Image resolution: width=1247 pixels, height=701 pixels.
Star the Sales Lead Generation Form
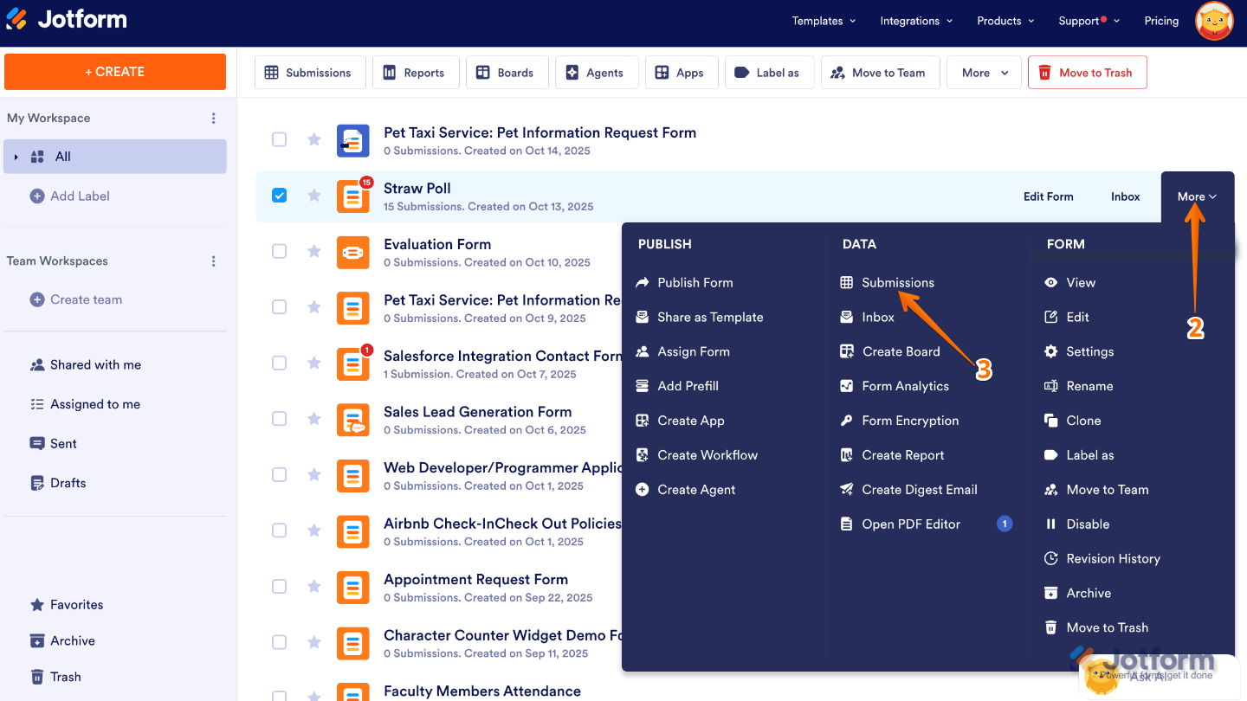pyautogui.click(x=313, y=418)
